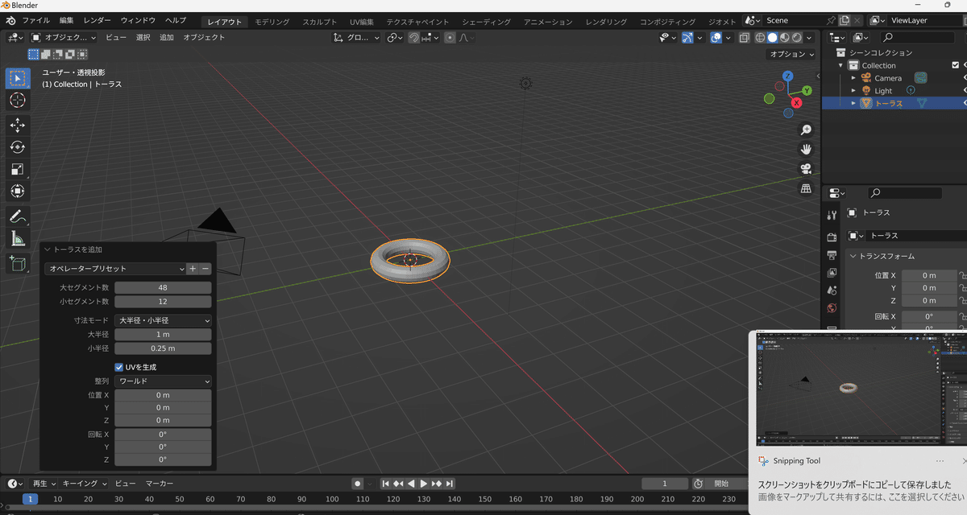Click the remove preset minus button
The width and height of the screenshot is (967, 515).
coord(205,269)
